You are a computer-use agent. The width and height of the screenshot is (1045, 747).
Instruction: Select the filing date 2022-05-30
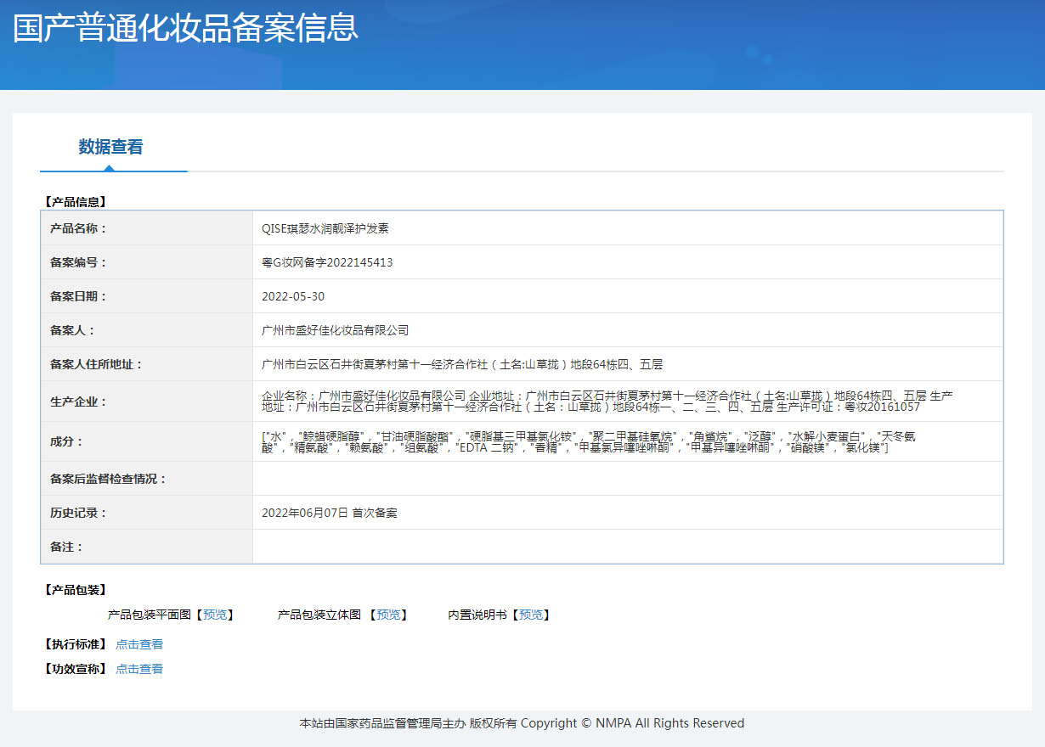[293, 296]
